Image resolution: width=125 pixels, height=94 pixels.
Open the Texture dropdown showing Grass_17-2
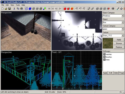[113, 36]
